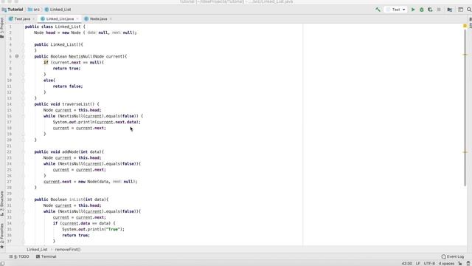The image size is (472, 266).
Task: Collapse the while loop fold on line 16
Action: (x=23, y=116)
